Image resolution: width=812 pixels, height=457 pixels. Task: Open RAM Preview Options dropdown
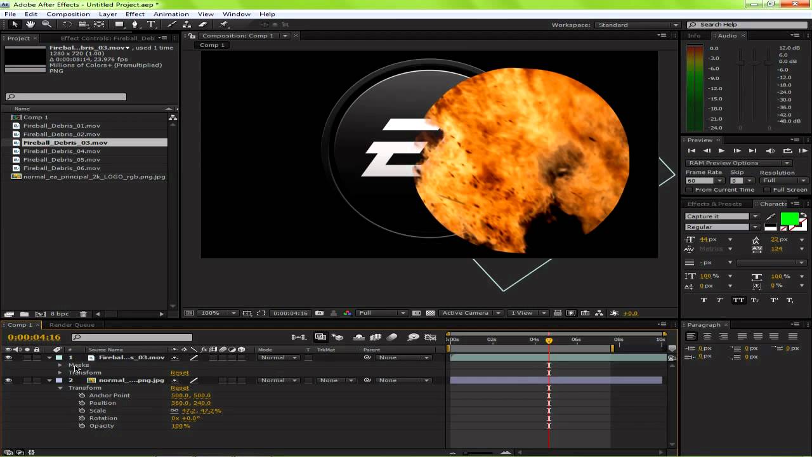739,163
